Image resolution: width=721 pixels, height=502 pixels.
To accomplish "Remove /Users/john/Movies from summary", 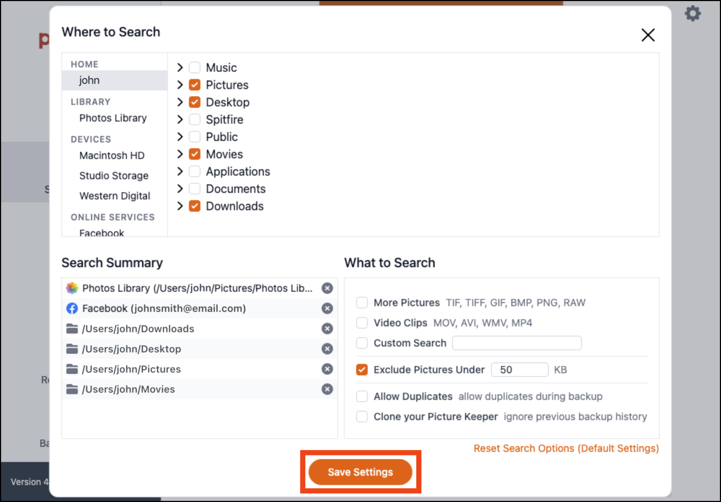I will tap(327, 389).
